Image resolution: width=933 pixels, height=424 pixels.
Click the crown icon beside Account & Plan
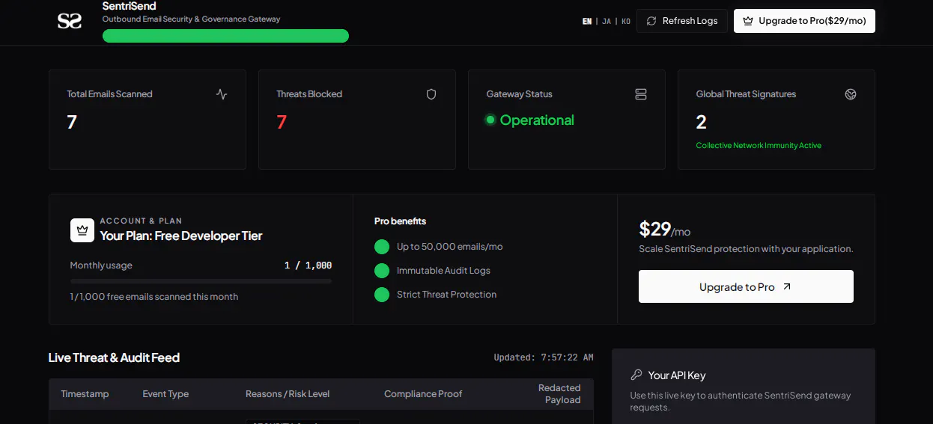(x=82, y=230)
